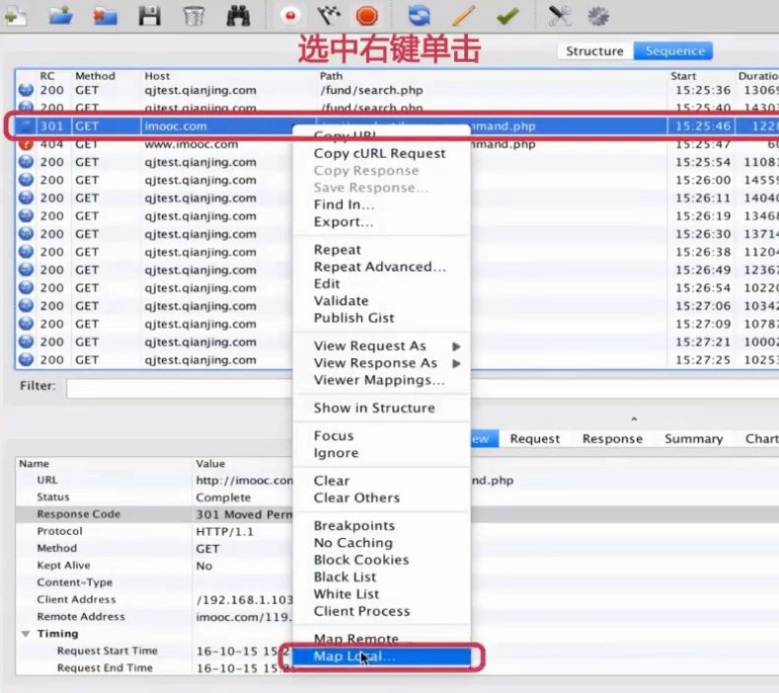The image size is (779, 693).
Task: Toggle throttling with the checkered flag icon
Action: 329,17
